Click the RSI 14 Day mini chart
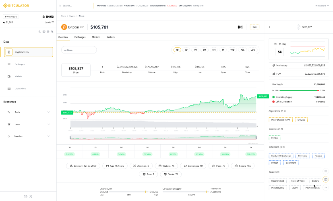Screen dimensions: 333x201 pyautogui.click(x=308, y=49)
